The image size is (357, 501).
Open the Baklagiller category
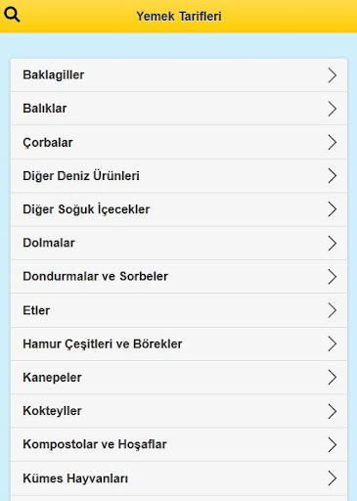179,75
